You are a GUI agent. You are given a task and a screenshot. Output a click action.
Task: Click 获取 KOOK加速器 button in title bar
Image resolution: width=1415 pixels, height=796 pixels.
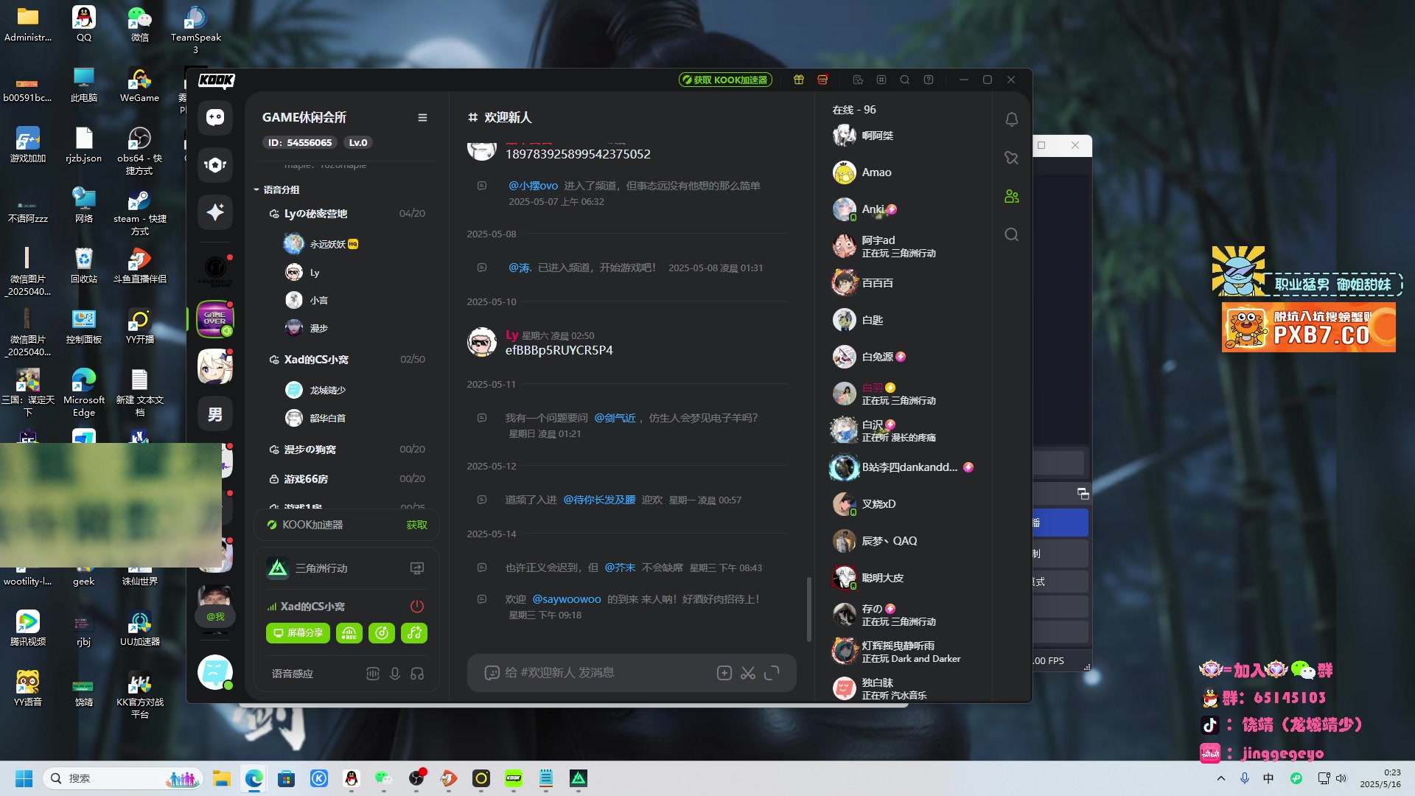coord(725,80)
